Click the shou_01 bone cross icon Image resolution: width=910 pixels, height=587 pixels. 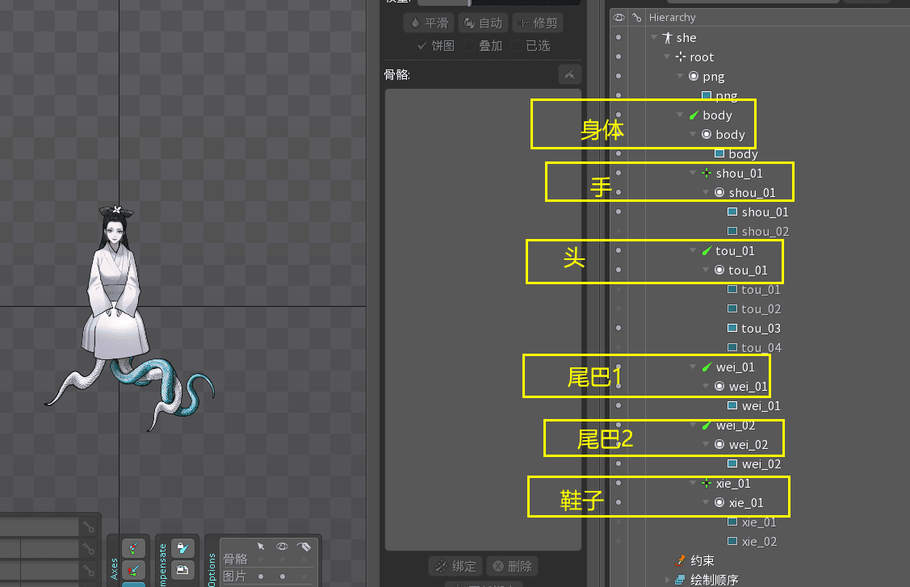point(707,174)
